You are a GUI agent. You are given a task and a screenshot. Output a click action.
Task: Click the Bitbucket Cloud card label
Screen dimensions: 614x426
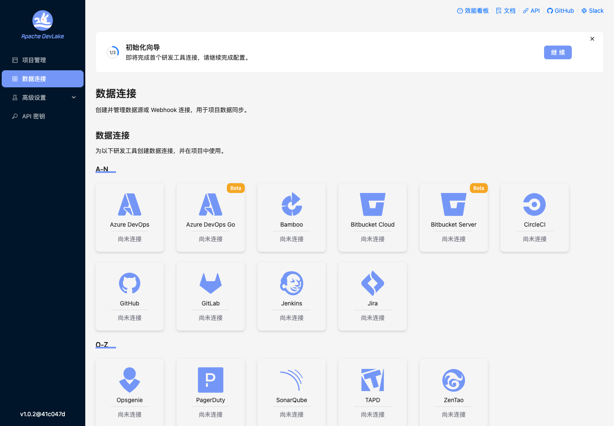coord(373,225)
